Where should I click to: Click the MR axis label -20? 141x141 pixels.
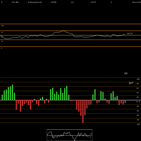(x=138, y=106)
